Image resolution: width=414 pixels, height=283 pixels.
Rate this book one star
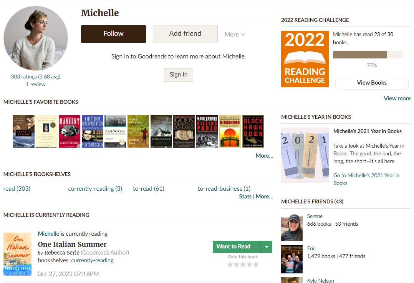click(x=230, y=265)
